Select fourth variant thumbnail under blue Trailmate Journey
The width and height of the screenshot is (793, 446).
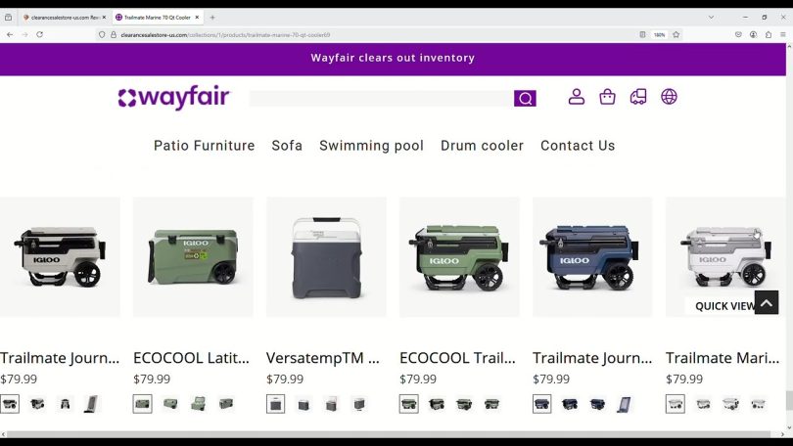coord(625,404)
